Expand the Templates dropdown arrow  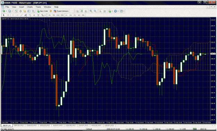[124, 11]
